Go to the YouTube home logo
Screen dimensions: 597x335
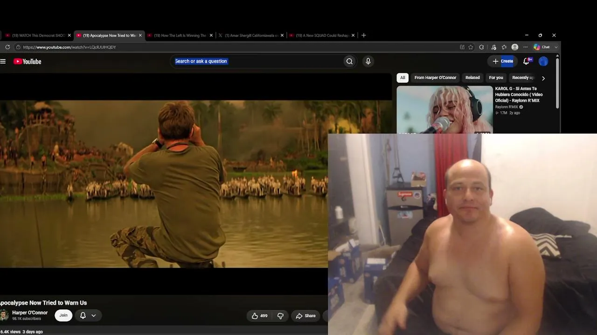pos(28,61)
